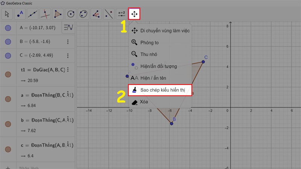Open the more options menu for C
301x169 pixels.
point(68,56)
